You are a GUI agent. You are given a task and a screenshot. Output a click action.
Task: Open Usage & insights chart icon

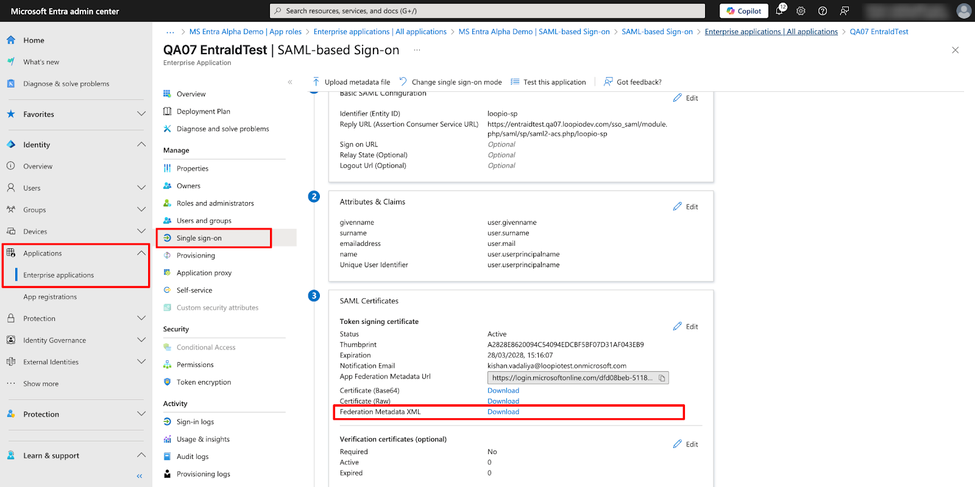coord(167,440)
